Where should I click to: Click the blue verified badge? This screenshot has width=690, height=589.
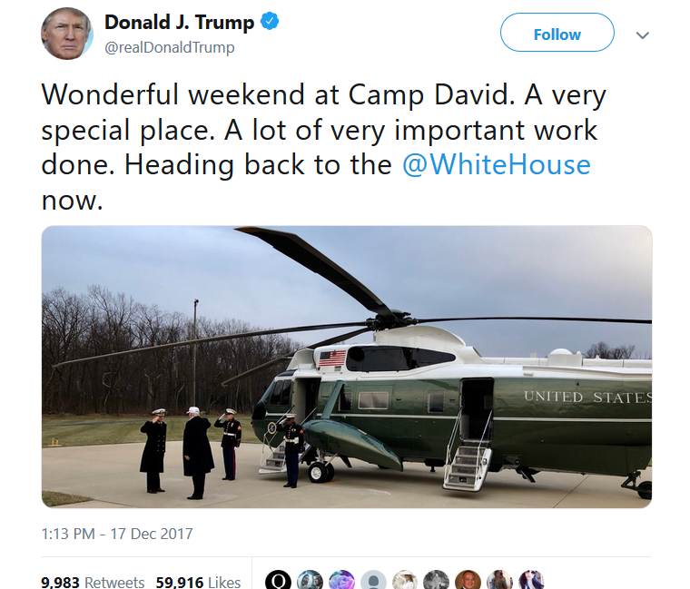270,21
